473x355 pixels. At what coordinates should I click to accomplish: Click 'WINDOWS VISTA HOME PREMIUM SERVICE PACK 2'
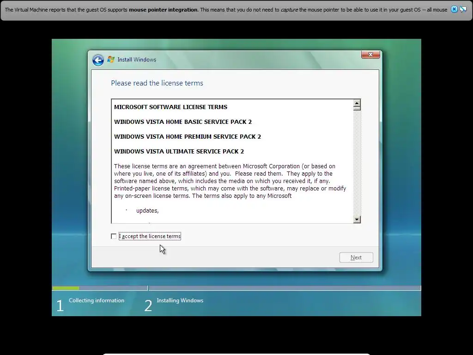point(188,137)
